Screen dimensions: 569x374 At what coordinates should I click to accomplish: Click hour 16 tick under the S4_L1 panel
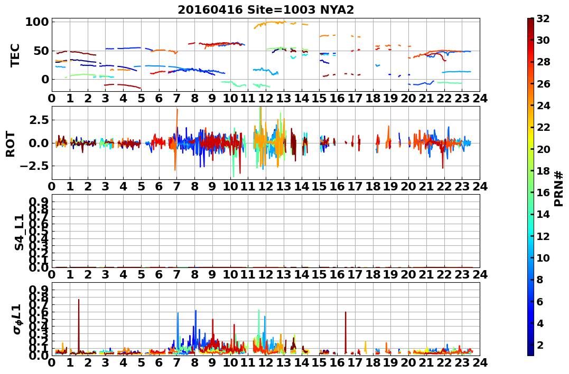tap(337, 274)
